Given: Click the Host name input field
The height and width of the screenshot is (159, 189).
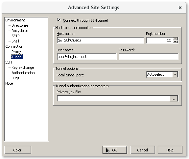Looking at the screenshot, I should coord(100,40).
